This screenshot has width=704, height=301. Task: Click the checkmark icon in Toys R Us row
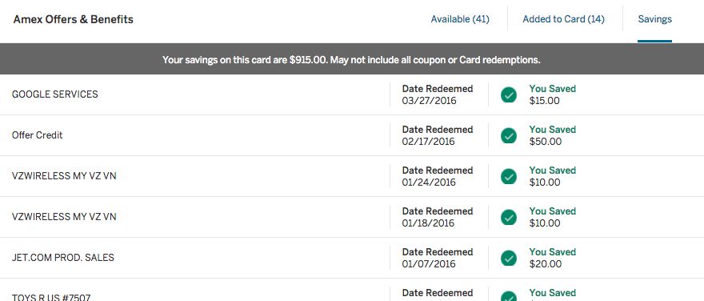tap(509, 296)
